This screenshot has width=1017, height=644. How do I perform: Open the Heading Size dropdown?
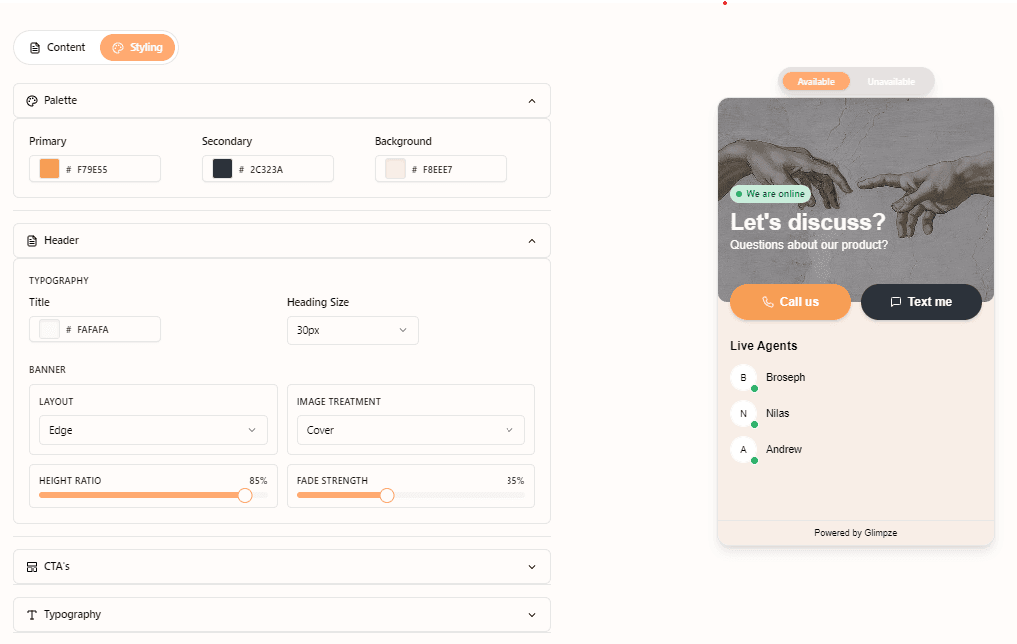(x=352, y=330)
